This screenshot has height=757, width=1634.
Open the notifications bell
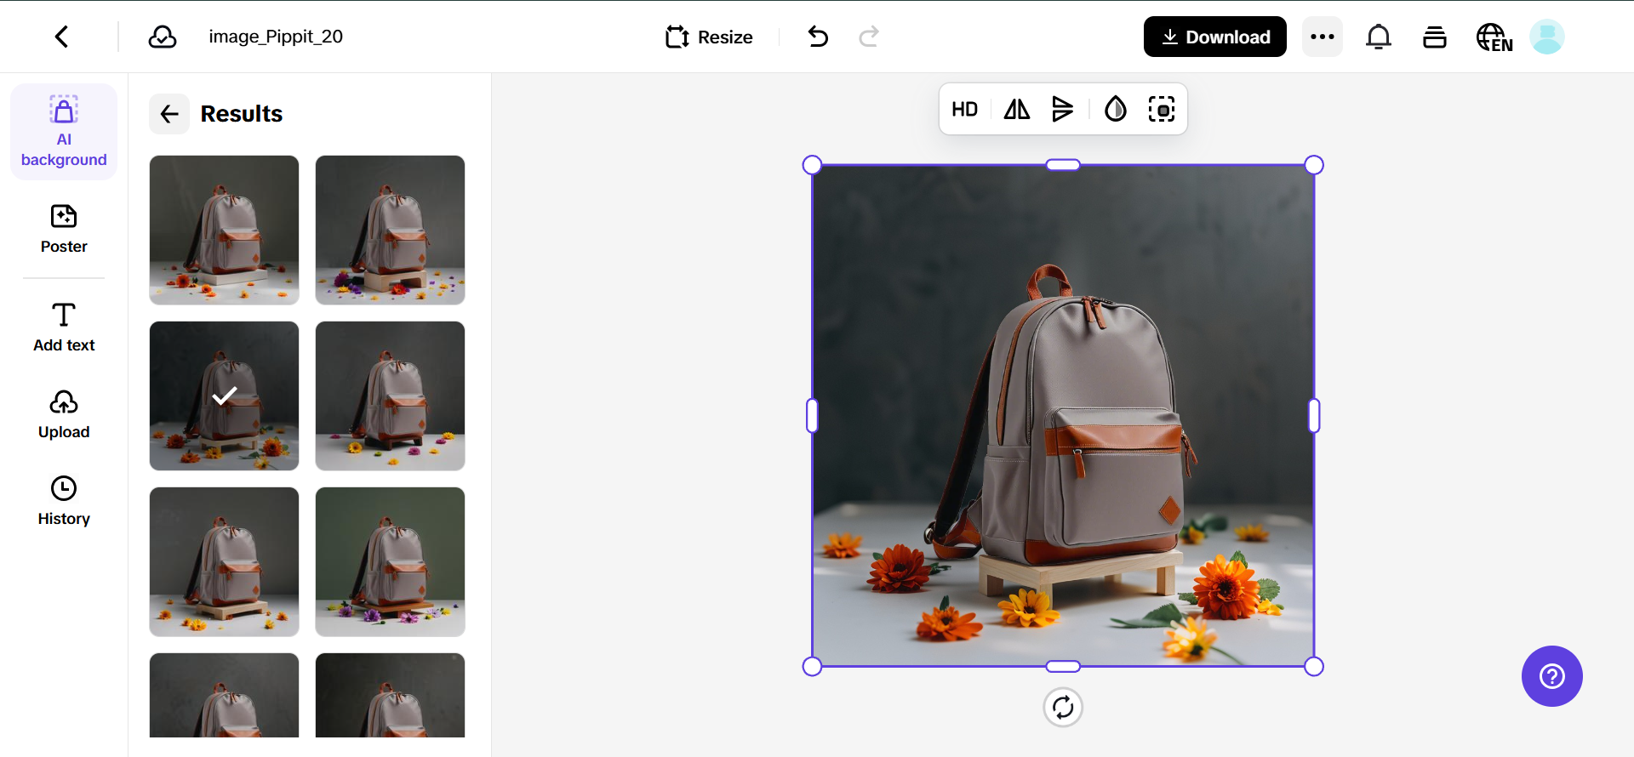(1379, 37)
